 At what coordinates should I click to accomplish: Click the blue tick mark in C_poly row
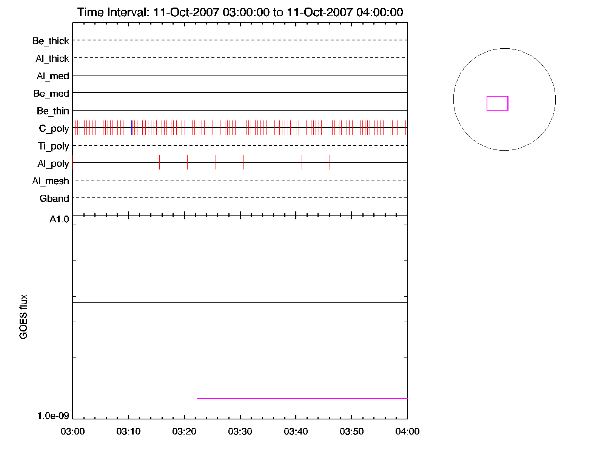(131, 128)
